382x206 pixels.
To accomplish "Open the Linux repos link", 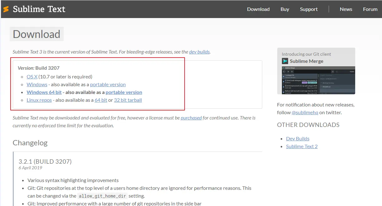I will tap(39, 100).
